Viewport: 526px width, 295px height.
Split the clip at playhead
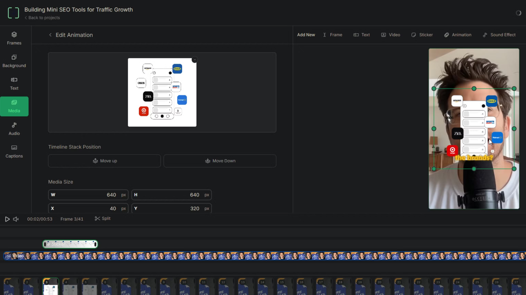pos(103,219)
